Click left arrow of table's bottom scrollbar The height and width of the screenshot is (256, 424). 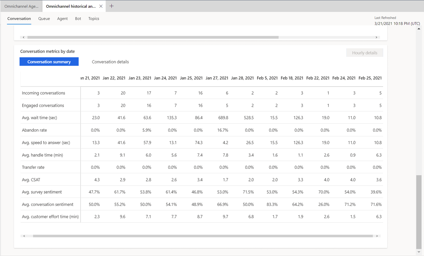(24, 236)
